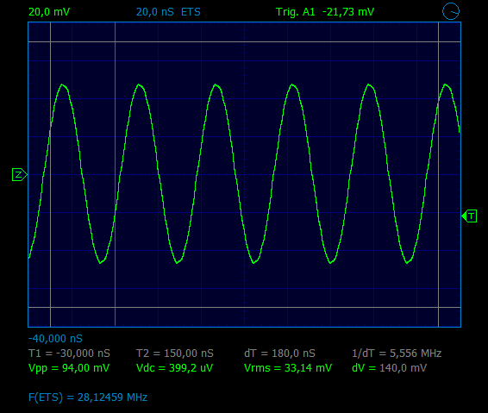Click the ETS sampling mode label
Screen dimensions: 488x413
(191, 12)
